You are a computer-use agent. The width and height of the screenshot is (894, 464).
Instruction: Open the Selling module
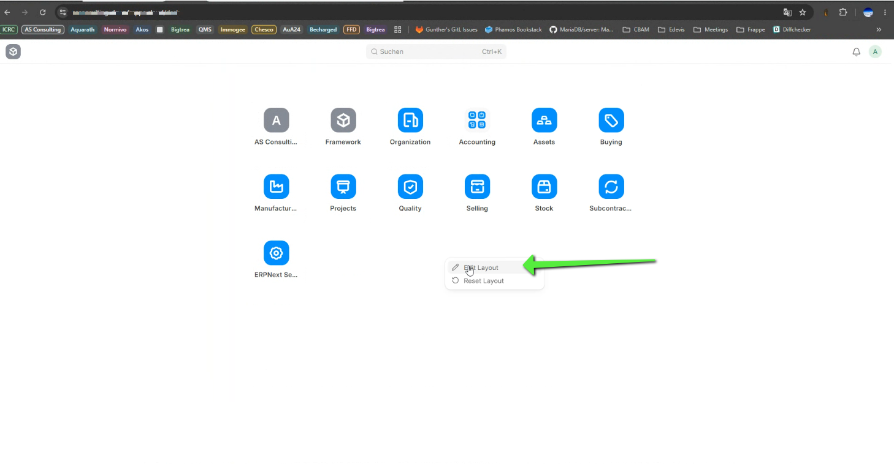(477, 187)
